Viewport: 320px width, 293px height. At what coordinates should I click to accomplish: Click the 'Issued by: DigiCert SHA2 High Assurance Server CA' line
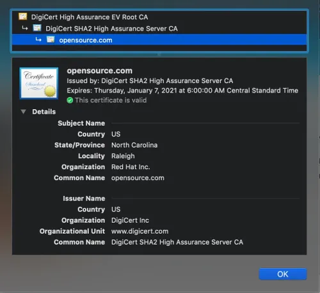[150, 80]
